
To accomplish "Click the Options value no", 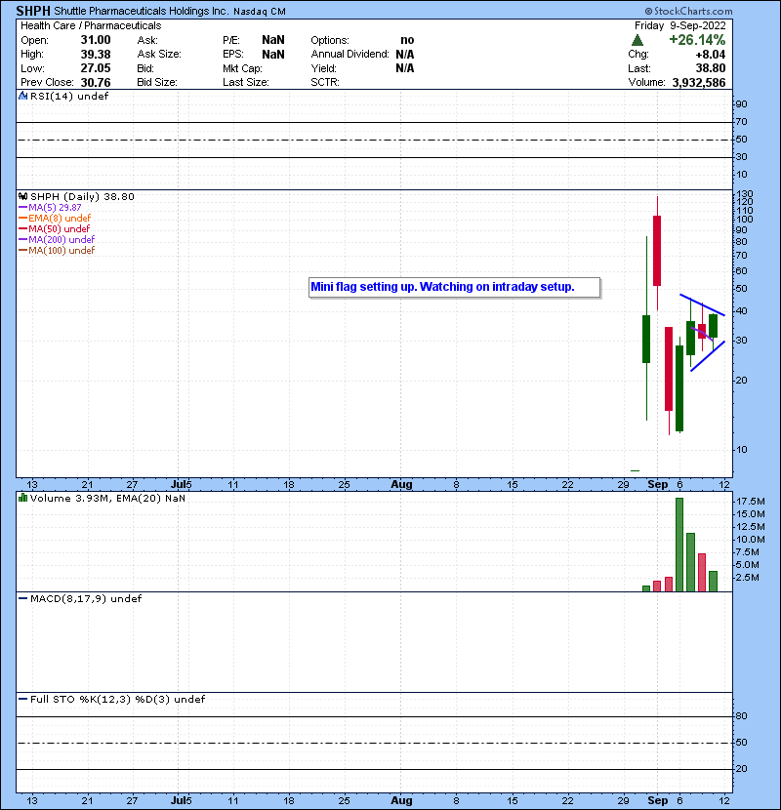I will tap(407, 40).
